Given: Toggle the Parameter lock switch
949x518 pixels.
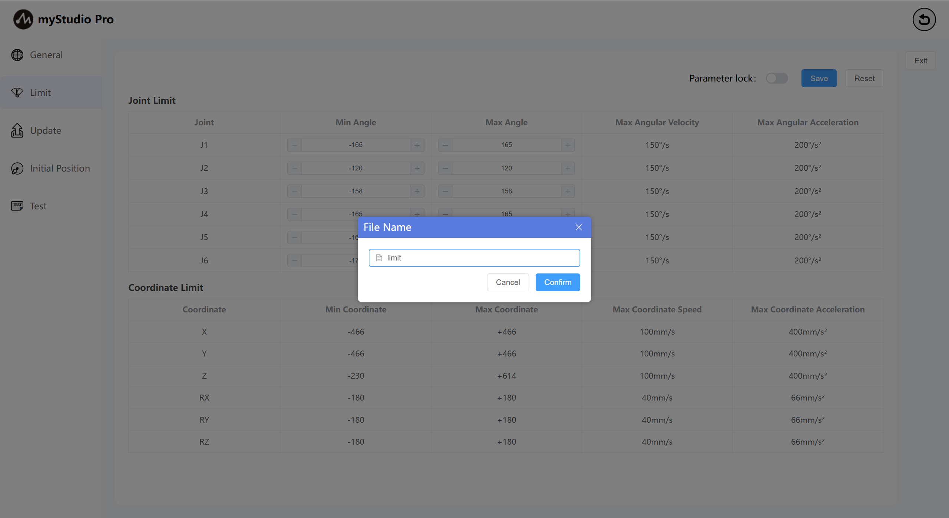Looking at the screenshot, I should pos(777,78).
